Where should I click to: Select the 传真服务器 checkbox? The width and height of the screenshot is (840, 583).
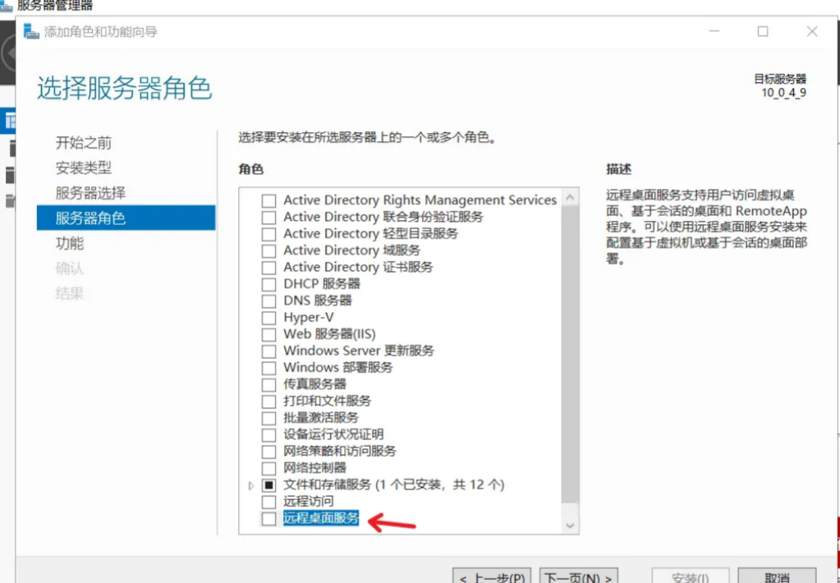click(269, 385)
